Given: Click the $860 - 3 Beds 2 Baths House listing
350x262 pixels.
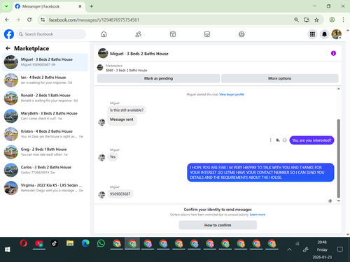Looking at the screenshot, I should (127, 70).
